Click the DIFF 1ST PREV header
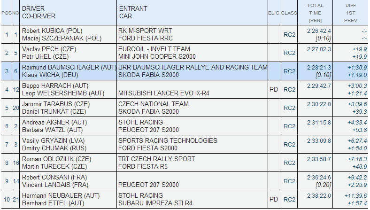Image resolution: width=370 pixels, height=210 pixels. (350, 13)
